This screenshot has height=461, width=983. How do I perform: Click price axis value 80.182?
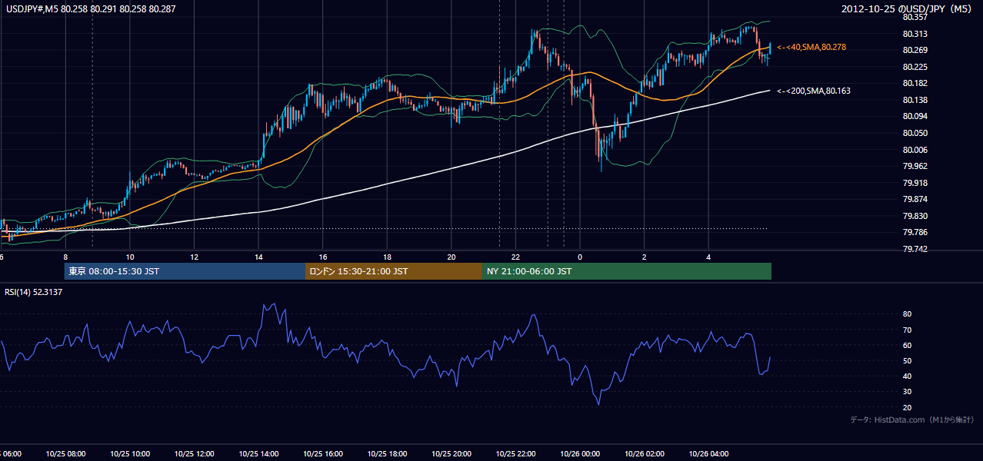[915, 83]
